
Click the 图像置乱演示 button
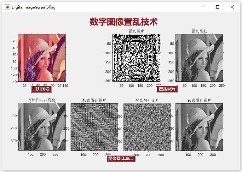pos(121,159)
